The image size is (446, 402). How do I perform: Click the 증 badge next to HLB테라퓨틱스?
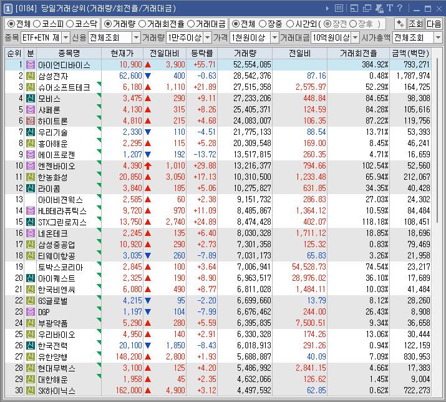point(31,211)
